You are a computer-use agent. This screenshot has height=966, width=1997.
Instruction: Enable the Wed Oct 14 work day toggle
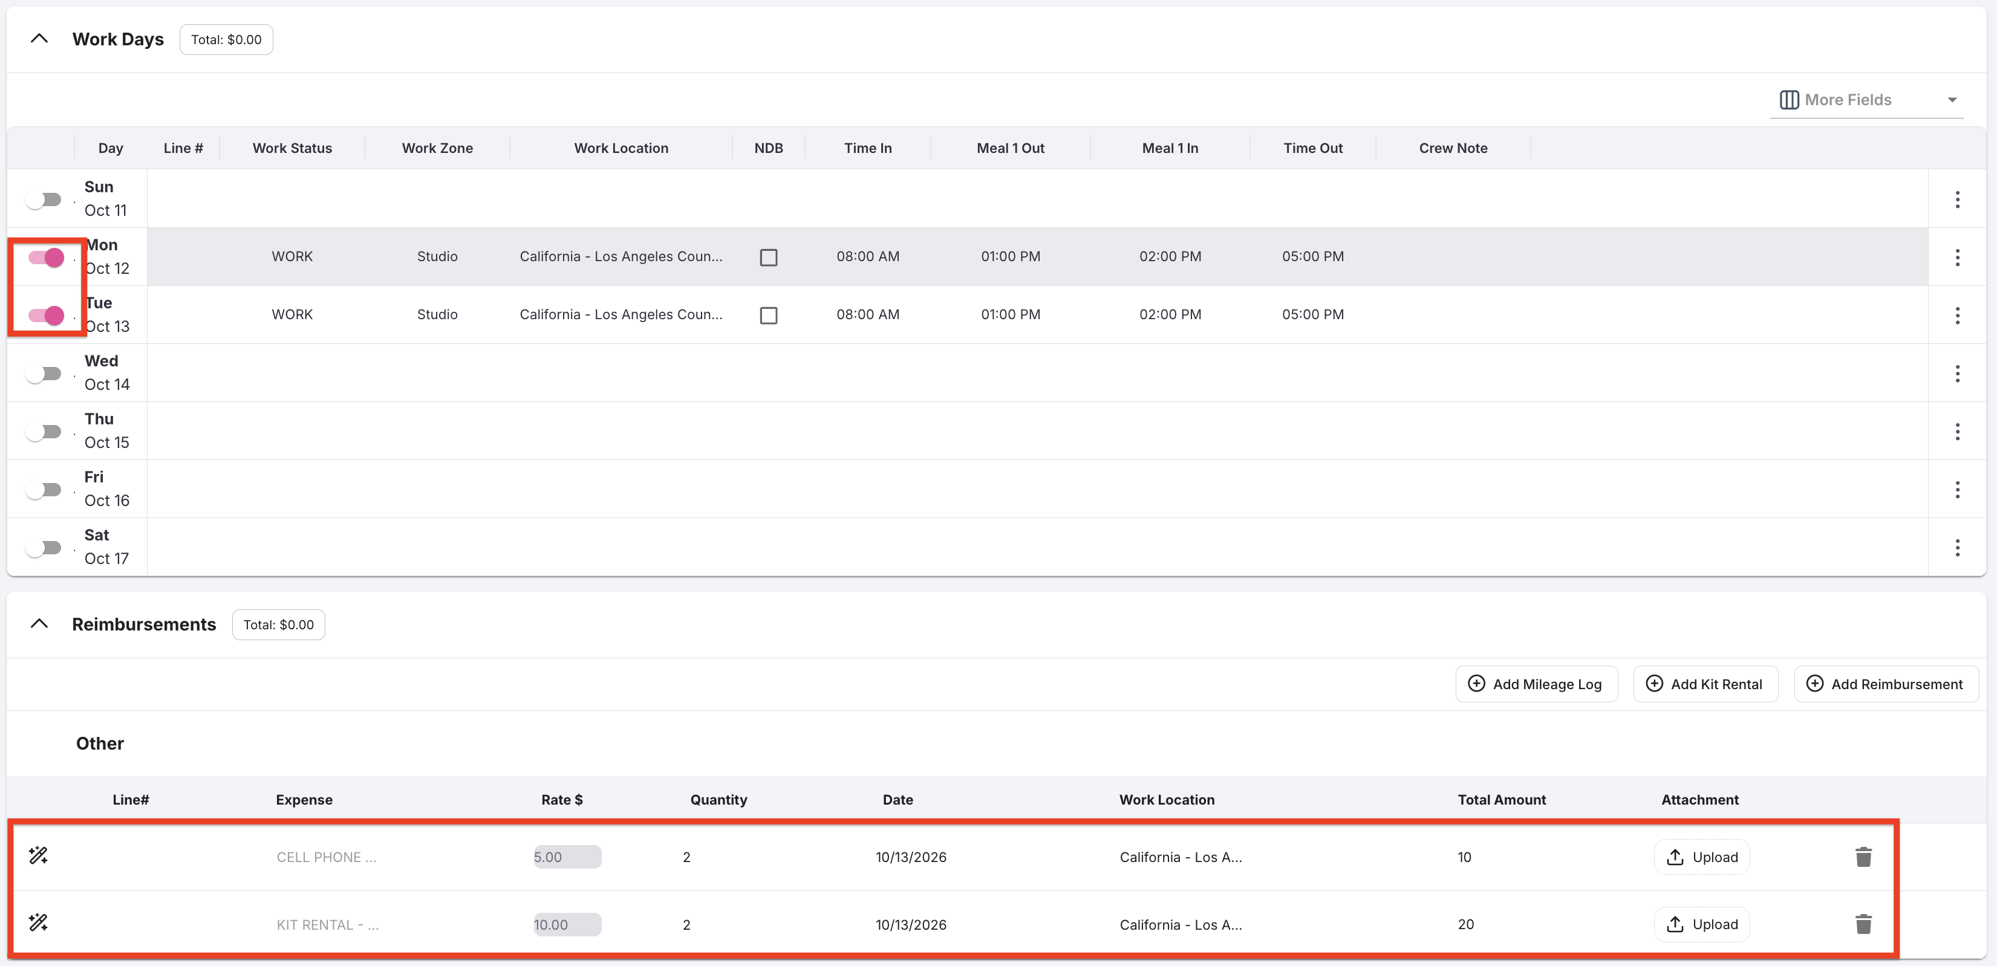pos(44,374)
